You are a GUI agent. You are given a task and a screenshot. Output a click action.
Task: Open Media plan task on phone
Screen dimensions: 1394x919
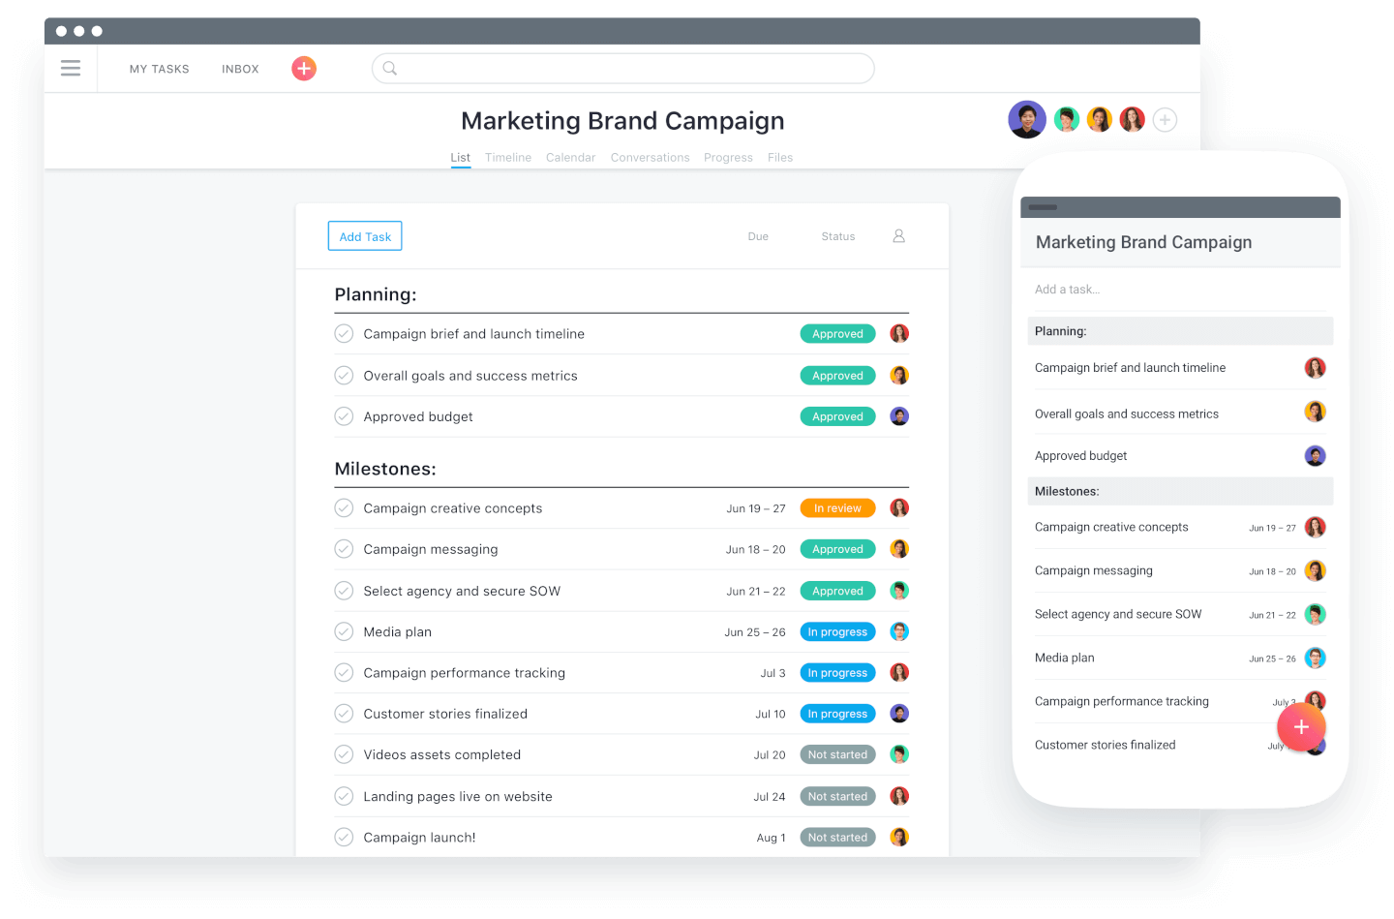click(1065, 658)
